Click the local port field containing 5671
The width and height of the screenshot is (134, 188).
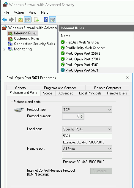[87, 136]
